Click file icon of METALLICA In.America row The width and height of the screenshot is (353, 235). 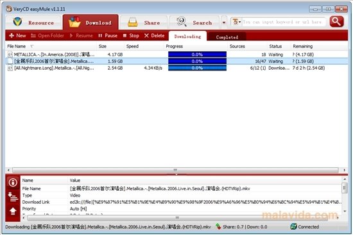pos(10,54)
